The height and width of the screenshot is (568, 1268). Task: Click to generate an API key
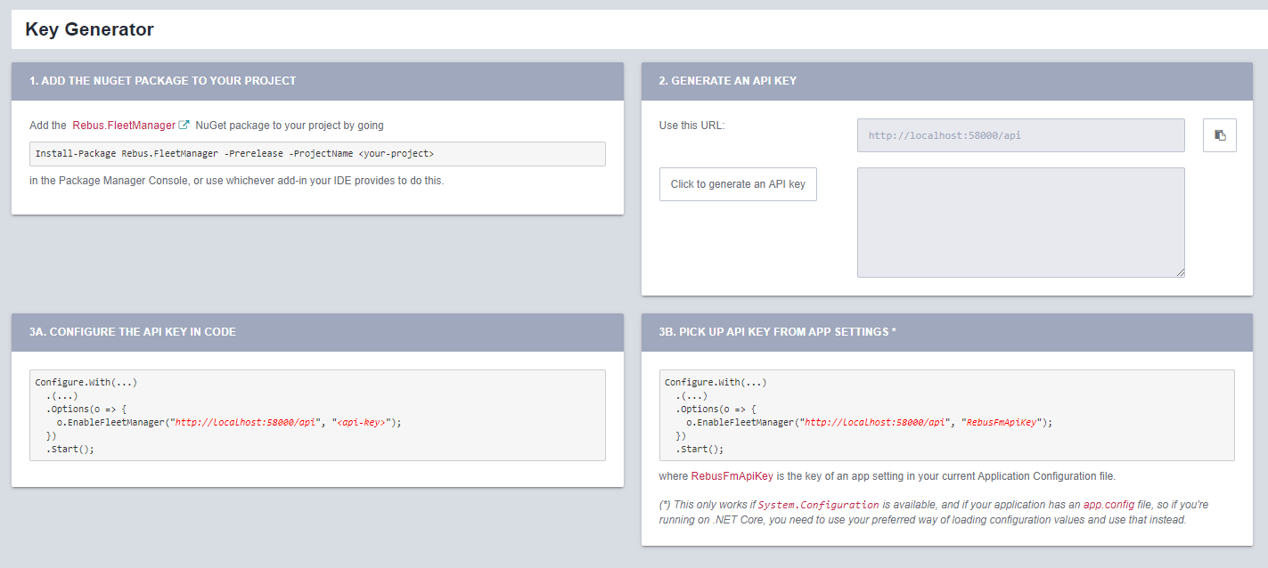click(x=738, y=184)
